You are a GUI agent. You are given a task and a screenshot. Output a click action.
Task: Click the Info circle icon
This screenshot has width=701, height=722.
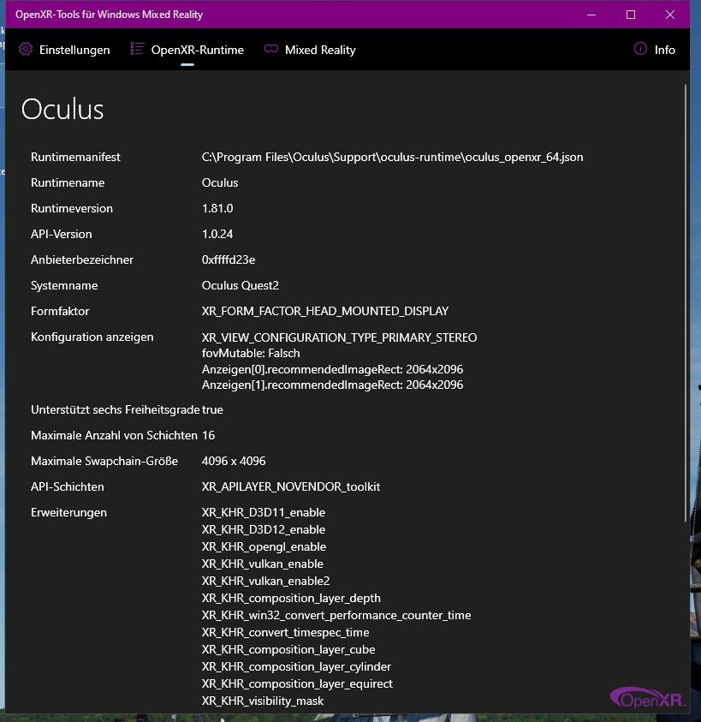click(x=640, y=49)
